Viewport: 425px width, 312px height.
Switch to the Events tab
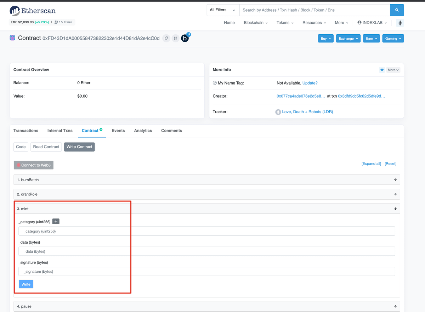click(118, 131)
